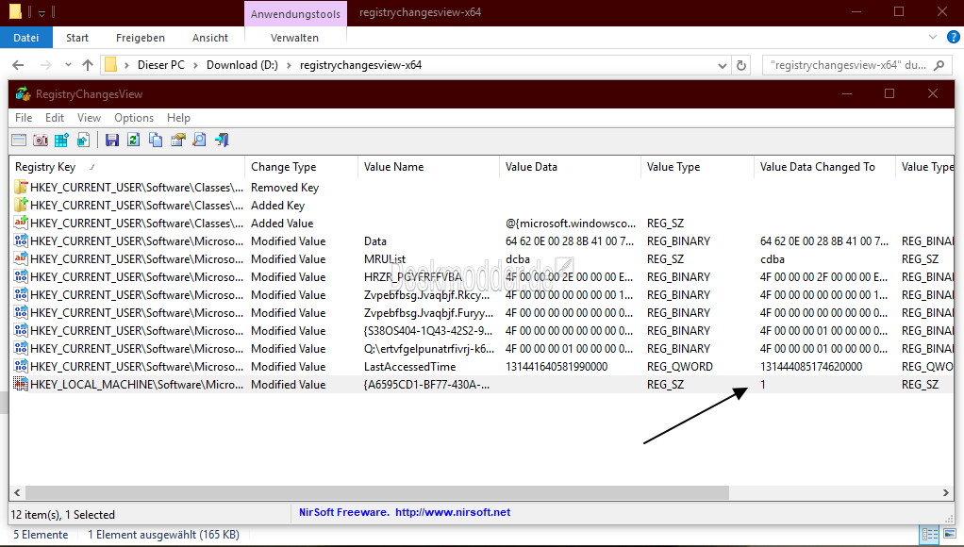Switch Explorer to large icons view
964x547 pixels.
point(950,534)
